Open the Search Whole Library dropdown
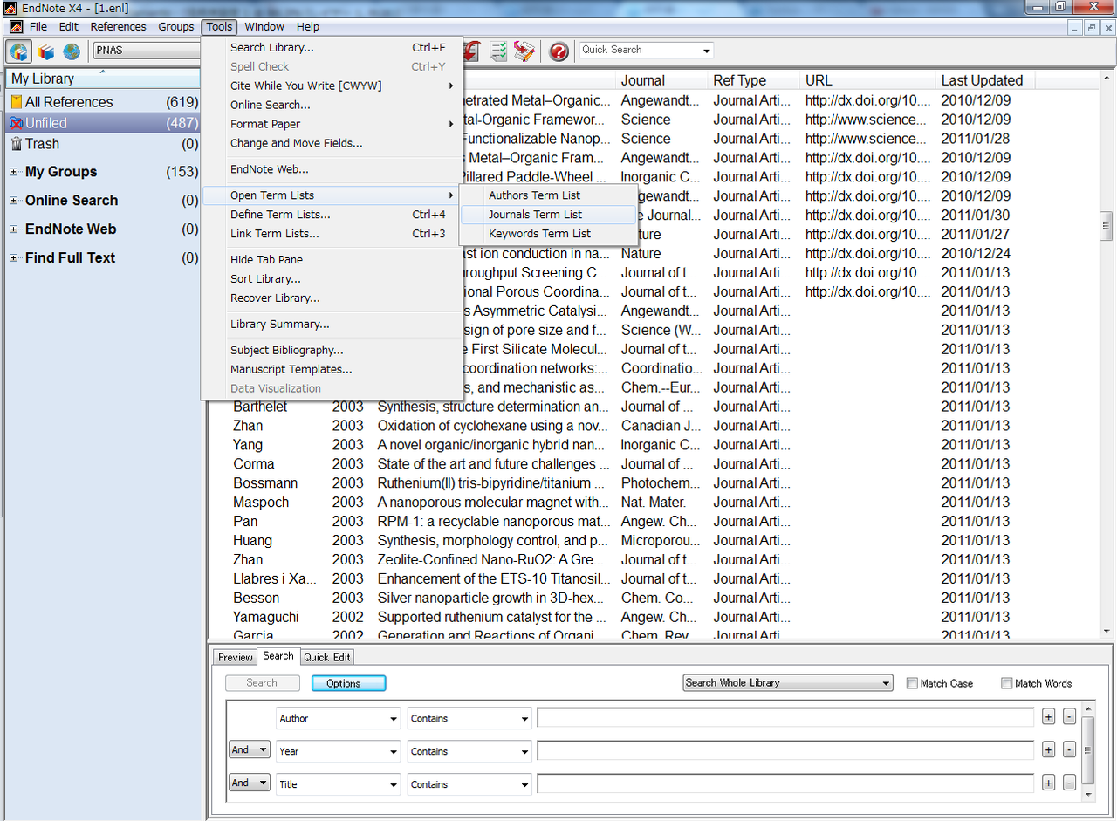Screen dimensions: 1117x821 [x=788, y=683]
